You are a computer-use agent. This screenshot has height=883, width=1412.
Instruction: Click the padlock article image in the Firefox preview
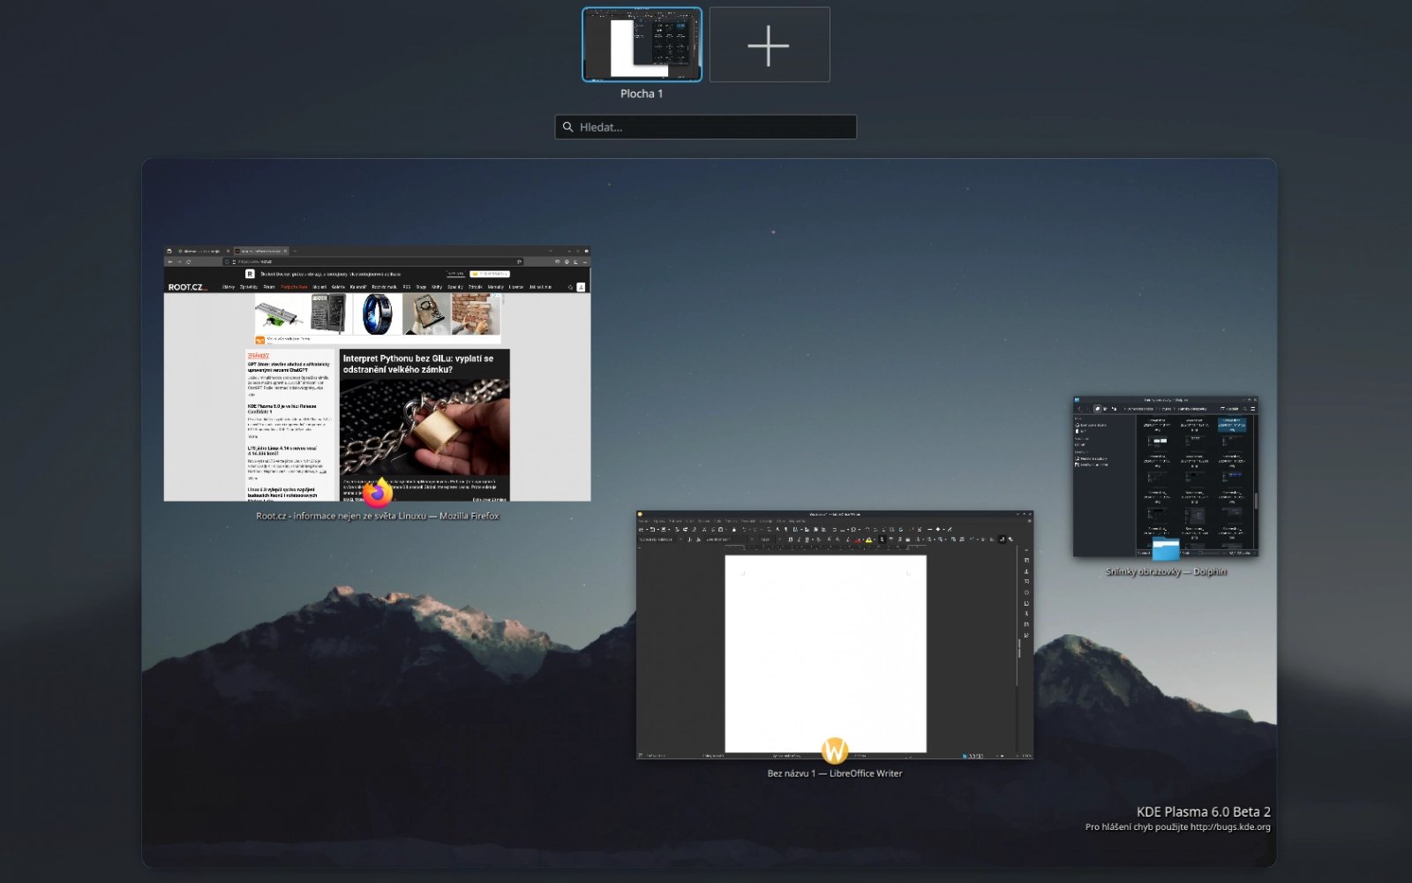click(x=424, y=427)
